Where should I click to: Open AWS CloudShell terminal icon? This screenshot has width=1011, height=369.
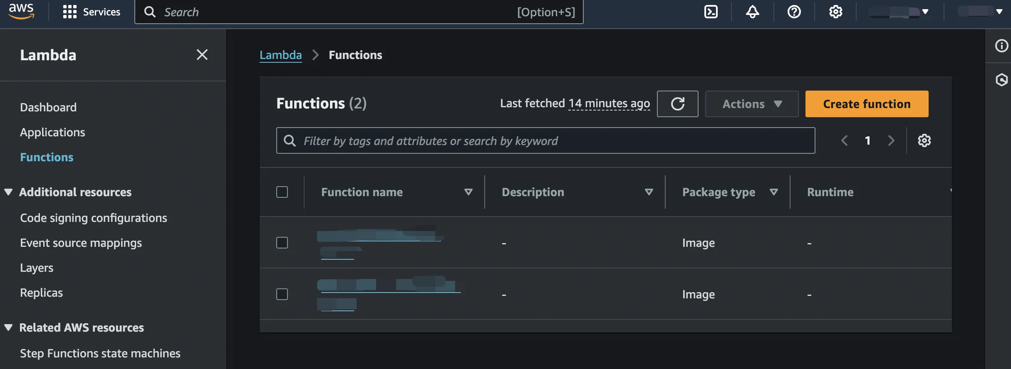coord(711,12)
